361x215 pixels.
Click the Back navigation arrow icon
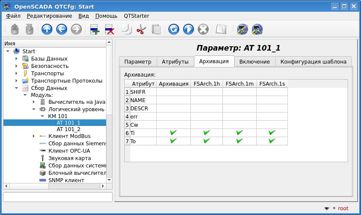pyautogui.click(x=61, y=29)
